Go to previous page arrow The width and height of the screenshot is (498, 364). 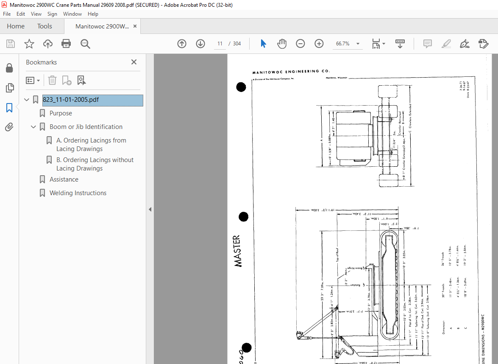tap(182, 44)
